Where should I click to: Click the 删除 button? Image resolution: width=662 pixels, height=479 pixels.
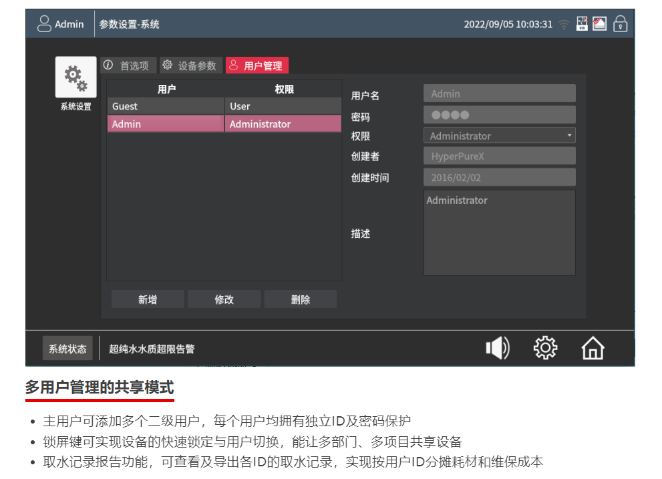click(x=301, y=299)
